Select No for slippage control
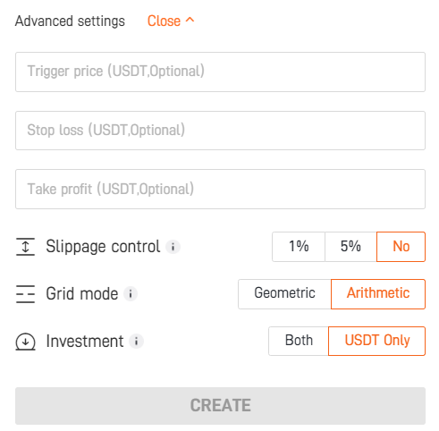The height and width of the screenshot is (431, 439). (x=401, y=247)
